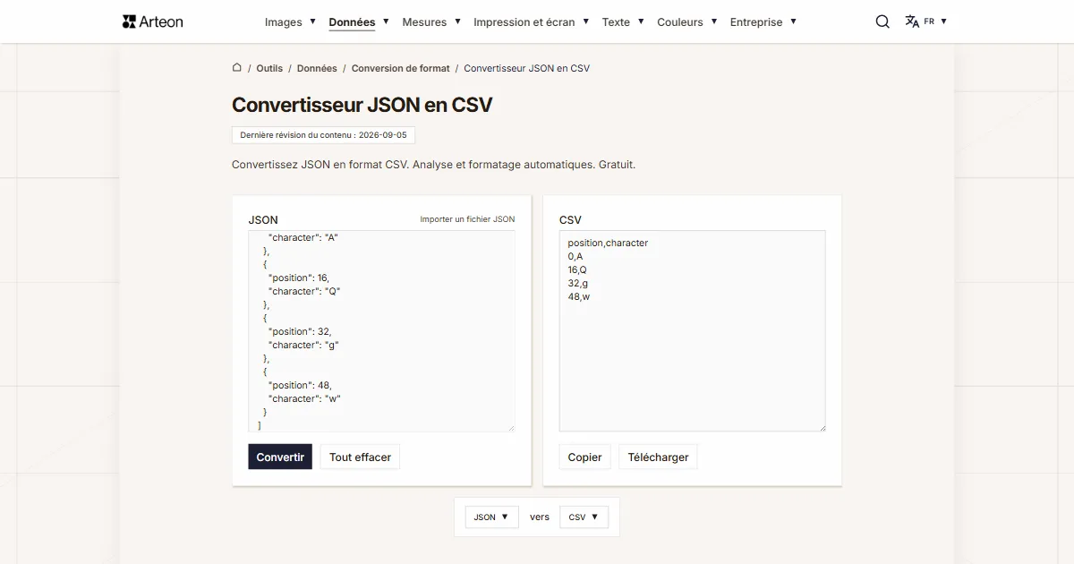The image size is (1074, 564).
Task: Go to home via breadcrumb house icon
Action: pyautogui.click(x=237, y=67)
